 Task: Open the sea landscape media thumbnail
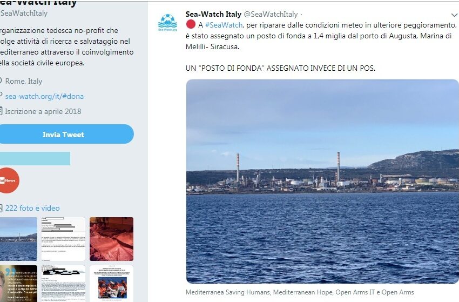(18, 239)
